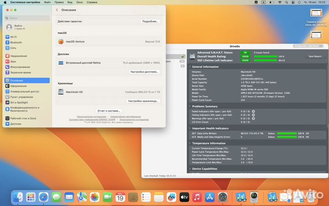Screen dimensions: 329x206
Task: Click DriveDx drive icon in Dock
Action: point(254,197)
